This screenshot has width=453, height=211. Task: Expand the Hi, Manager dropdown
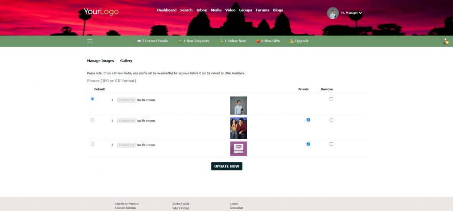click(x=361, y=13)
